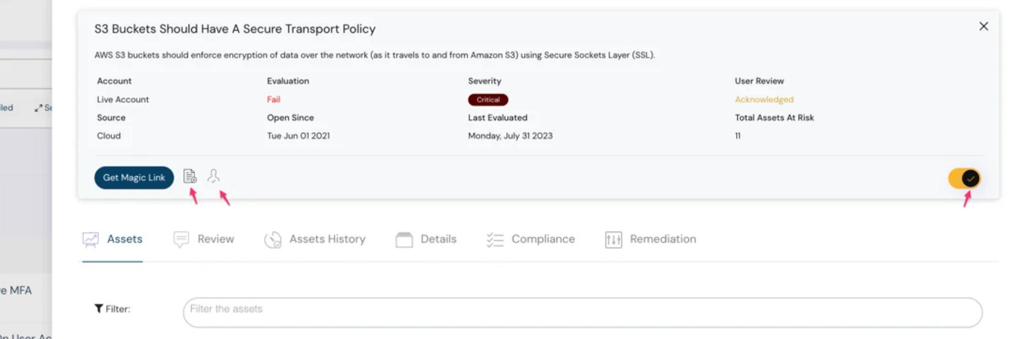The width and height of the screenshot is (1016, 339).
Task: Switch to the Remediation tab
Action: coord(663,239)
